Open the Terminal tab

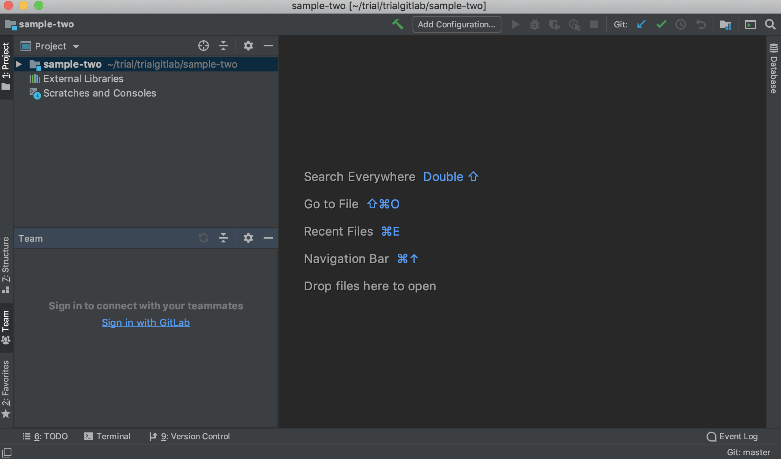click(x=108, y=436)
